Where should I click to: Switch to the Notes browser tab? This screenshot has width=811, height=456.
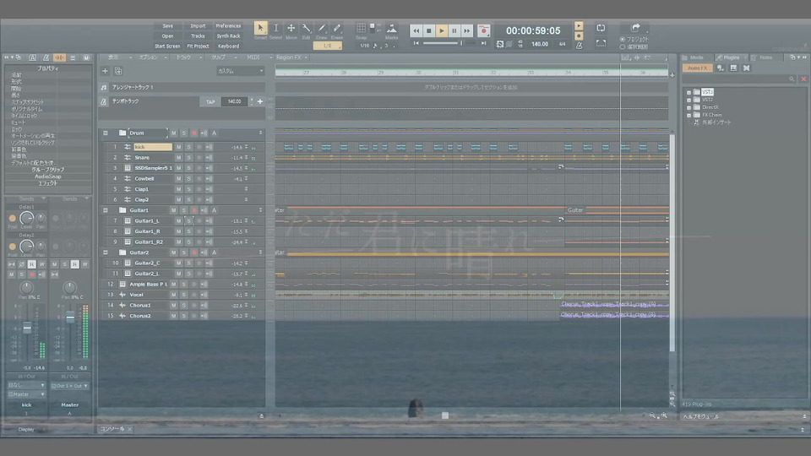pyautogui.click(x=765, y=57)
